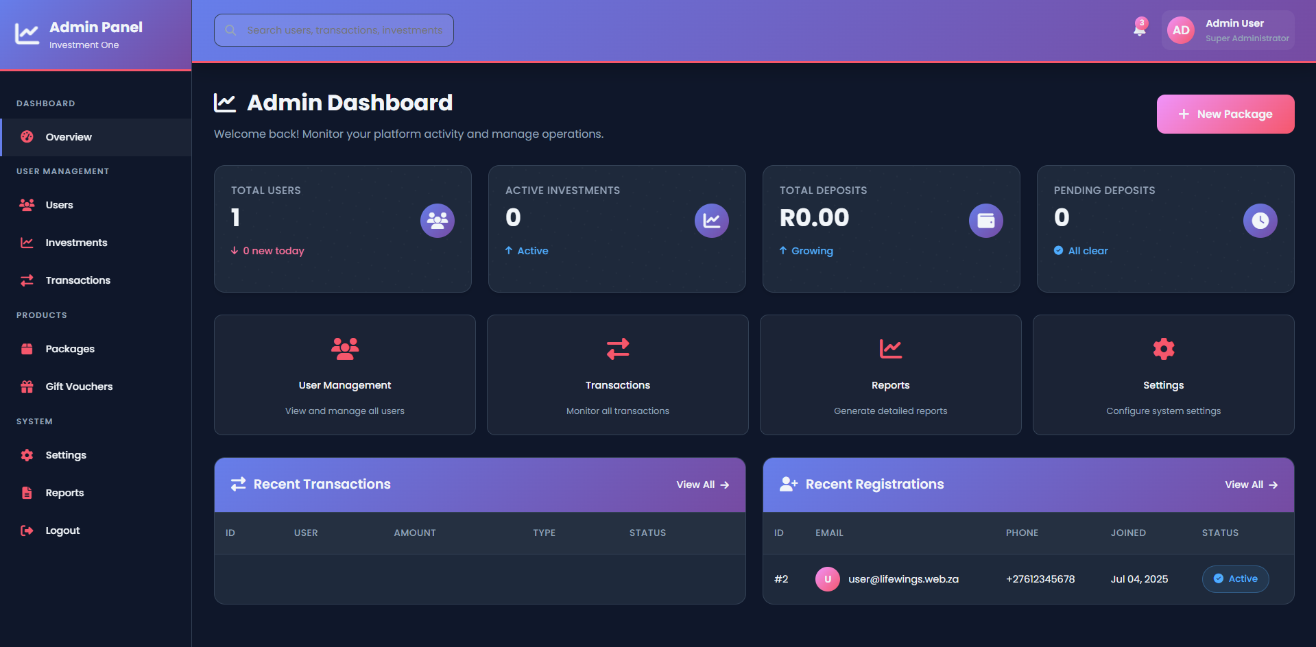Click the Reports card chart icon
Image resolution: width=1316 pixels, height=647 pixels.
891,349
